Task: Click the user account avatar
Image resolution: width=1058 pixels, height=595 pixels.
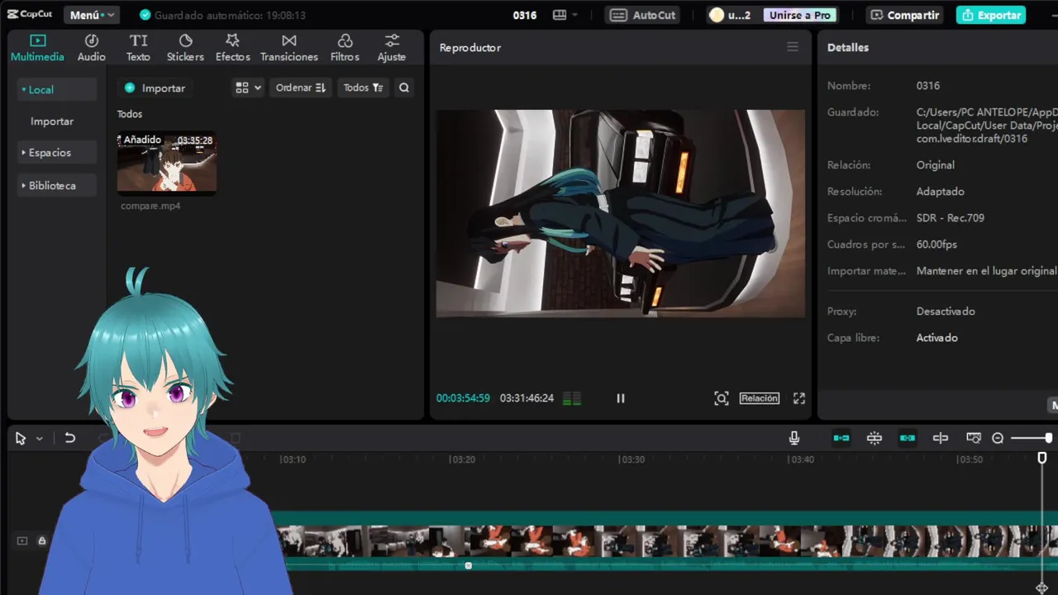Action: click(x=717, y=15)
